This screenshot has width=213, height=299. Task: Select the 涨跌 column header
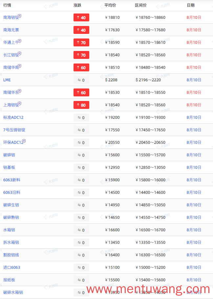tap(77, 5)
